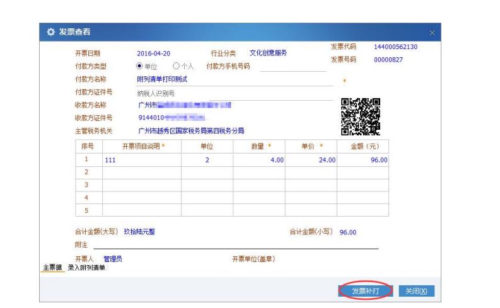
Task: Click the 纳税人识别号 input field
Action: (x=235, y=93)
